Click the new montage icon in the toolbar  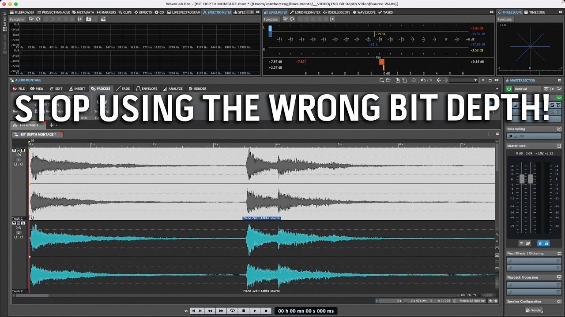click(382, 80)
